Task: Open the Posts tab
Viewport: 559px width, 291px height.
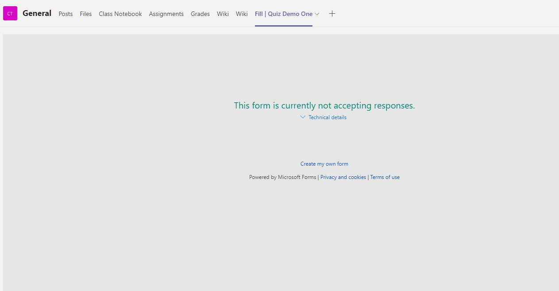Action: [66, 14]
